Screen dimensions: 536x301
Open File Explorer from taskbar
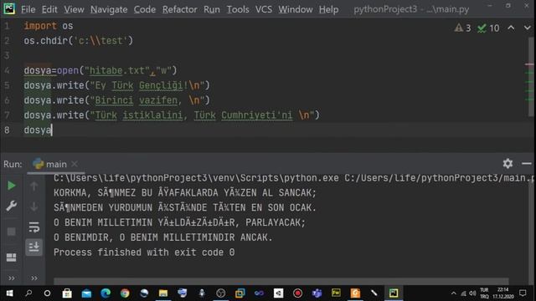coord(163,293)
